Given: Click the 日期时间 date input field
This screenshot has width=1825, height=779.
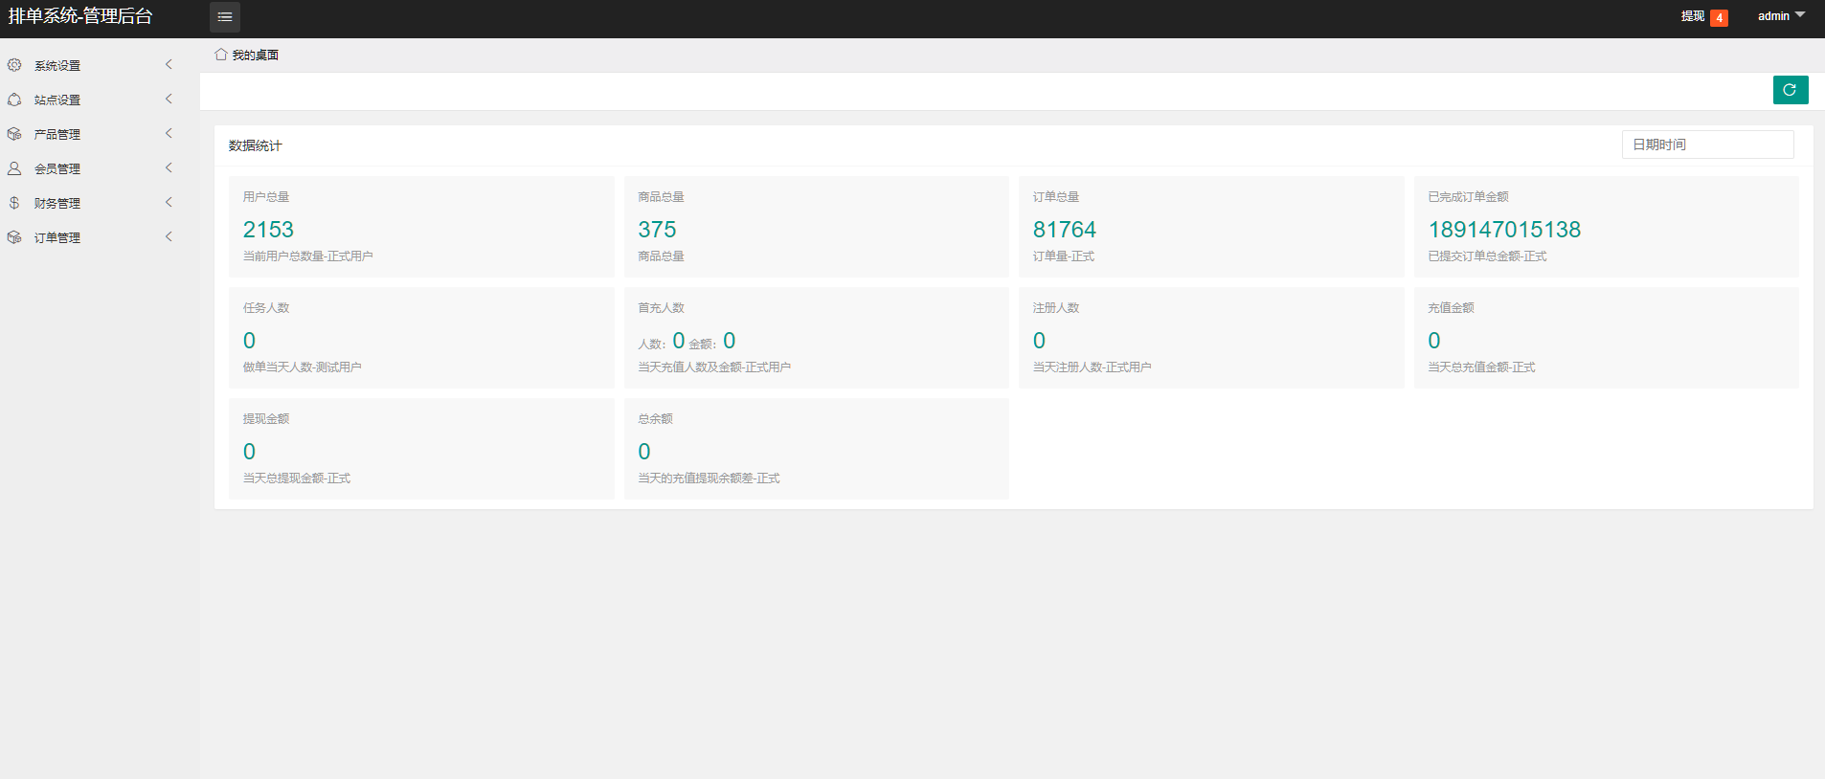Looking at the screenshot, I should 1707,145.
